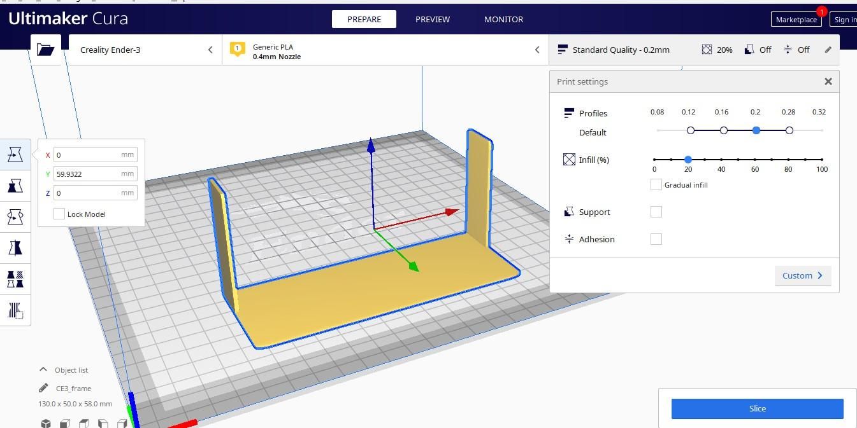Click the Adhesion icon in Print settings
Screen dimensions: 857x428
click(x=569, y=239)
